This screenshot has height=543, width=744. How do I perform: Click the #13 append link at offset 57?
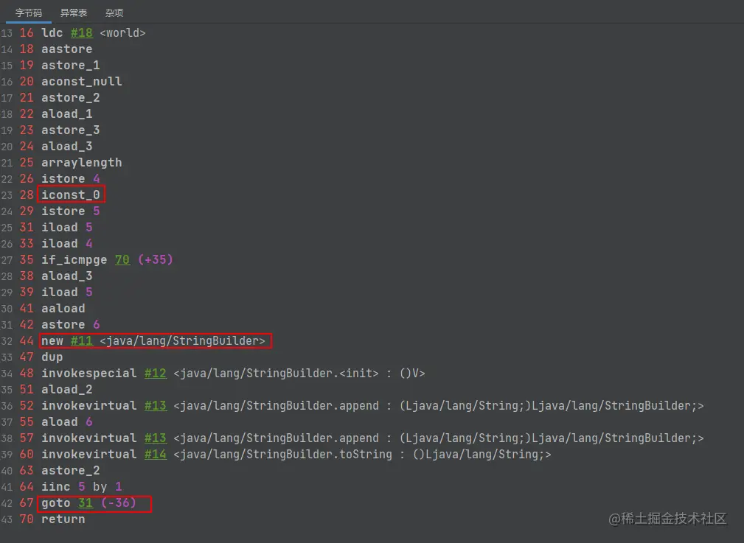(x=155, y=438)
